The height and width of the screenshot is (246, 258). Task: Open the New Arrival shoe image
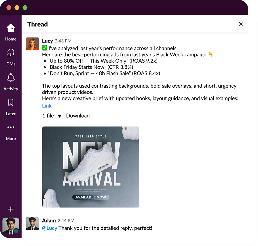point(91,167)
